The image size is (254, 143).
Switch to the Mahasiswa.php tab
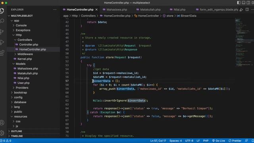click(115, 10)
